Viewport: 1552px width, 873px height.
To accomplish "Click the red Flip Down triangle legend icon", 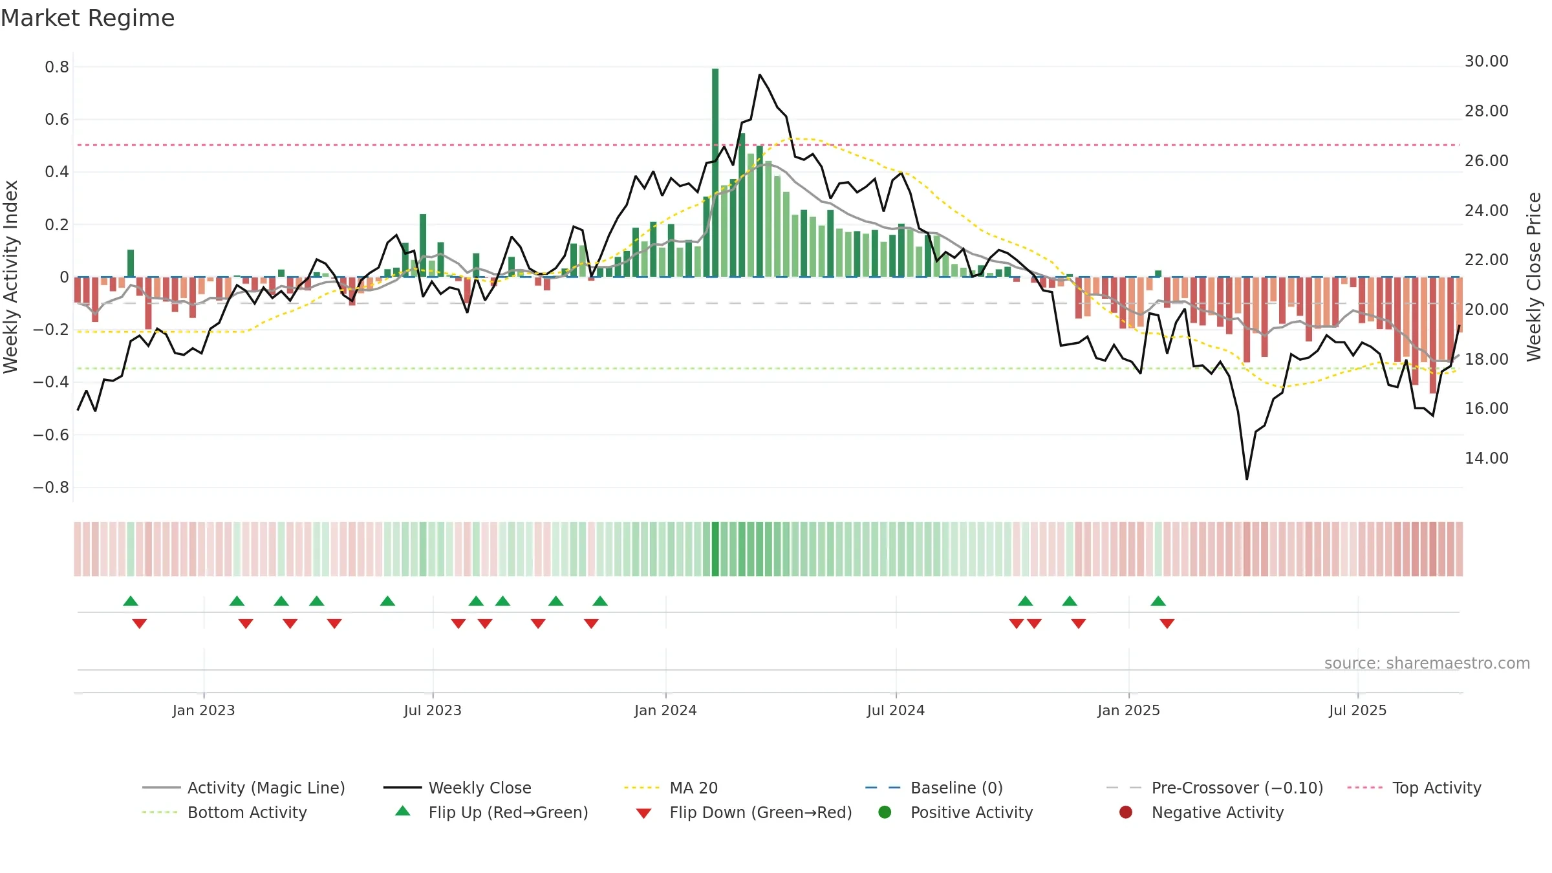I will coord(643,814).
